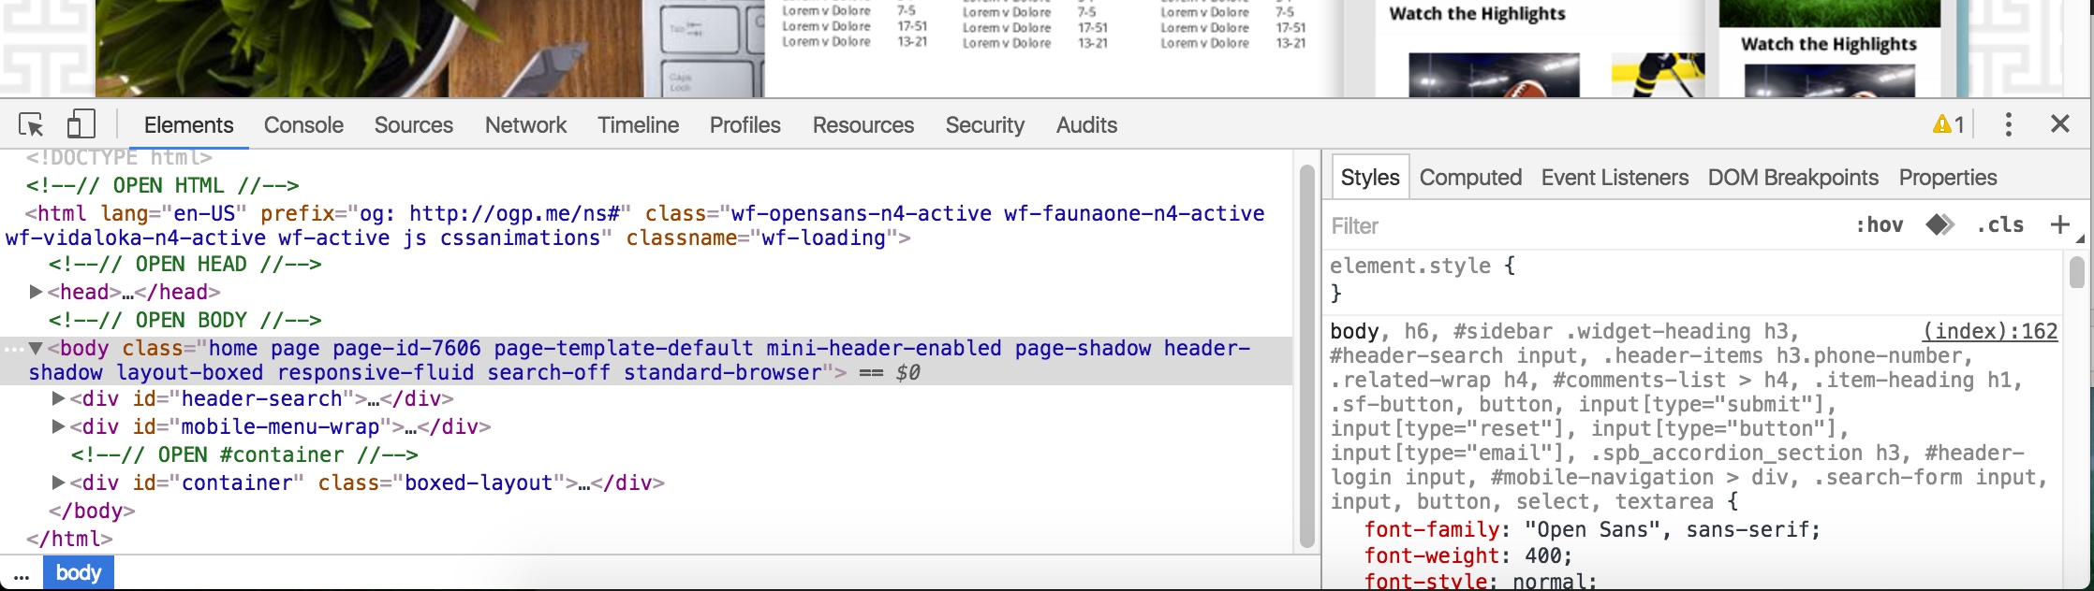Switch to Resources tab
Screen dimensions: 2094x591
click(x=863, y=124)
